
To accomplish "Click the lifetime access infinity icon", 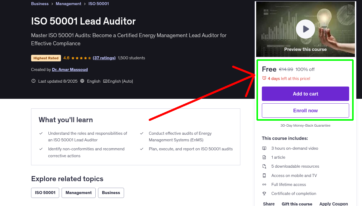I will click(264, 184).
